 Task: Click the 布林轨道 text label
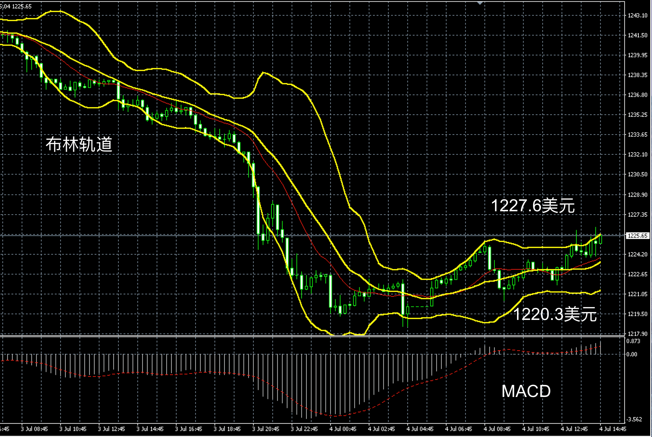tap(79, 144)
